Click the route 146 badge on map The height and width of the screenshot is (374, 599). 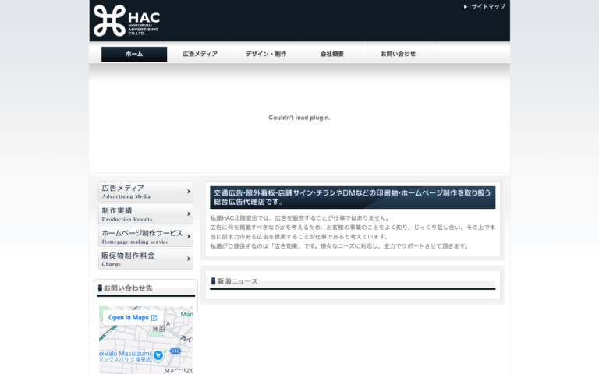[x=175, y=351]
